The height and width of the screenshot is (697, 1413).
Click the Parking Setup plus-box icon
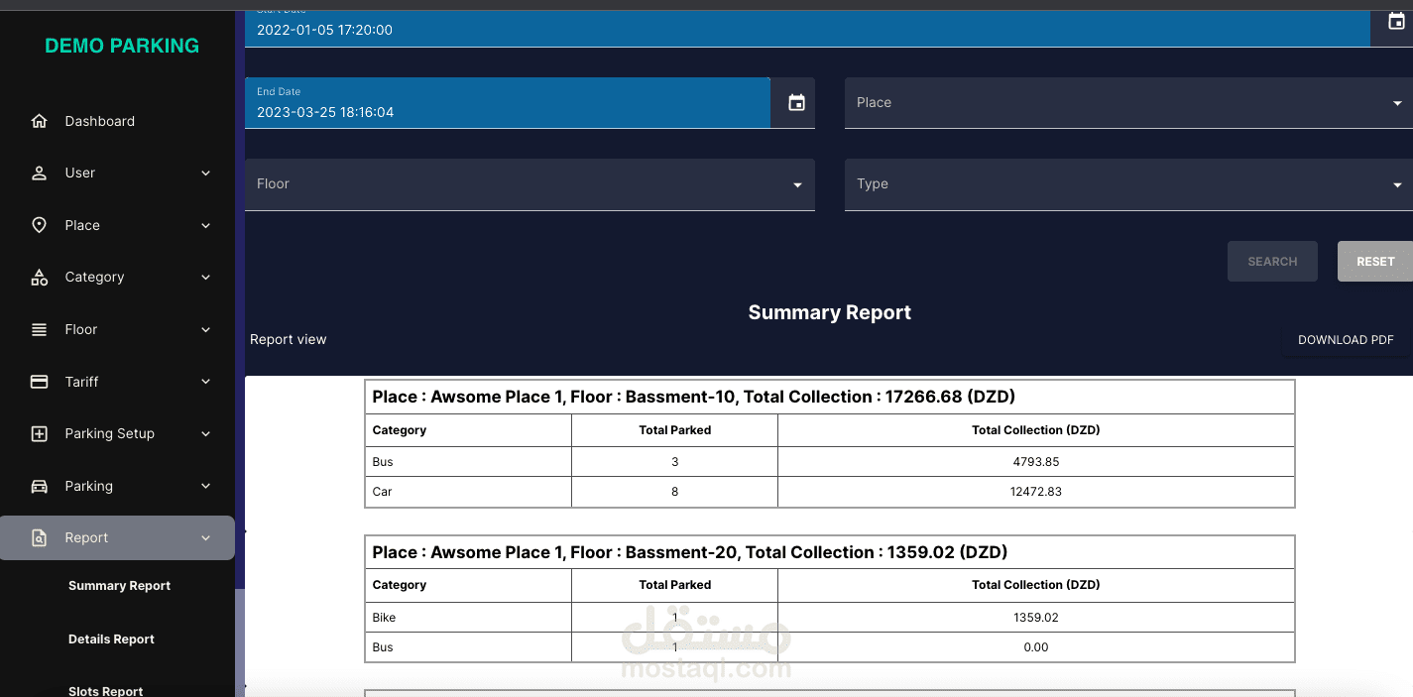(40, 433)
